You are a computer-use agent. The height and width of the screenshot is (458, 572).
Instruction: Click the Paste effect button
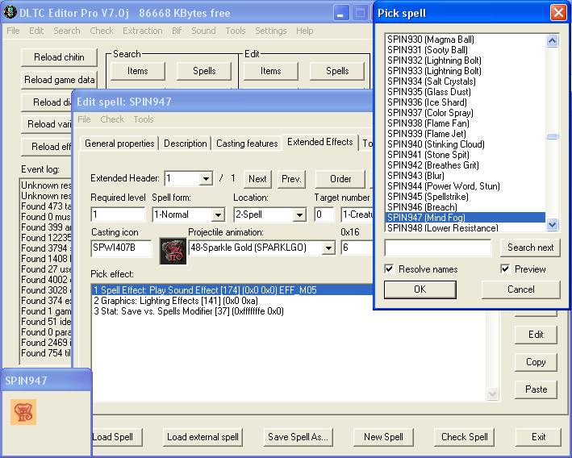click(536, 389)
